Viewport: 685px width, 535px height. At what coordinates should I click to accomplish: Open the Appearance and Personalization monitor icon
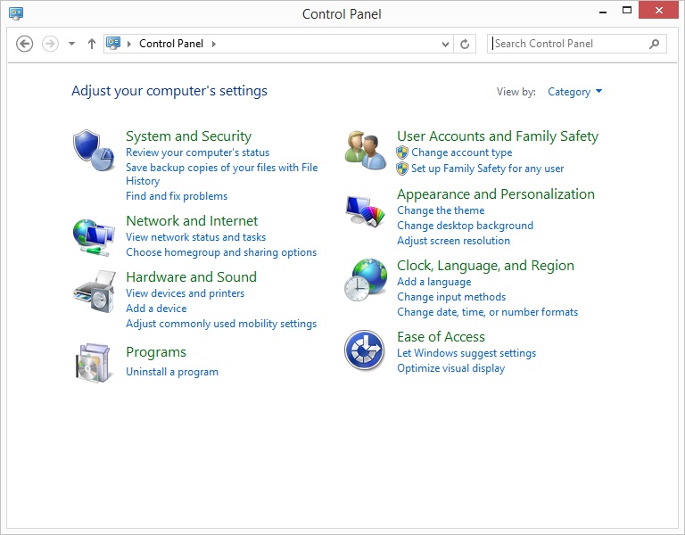(x=365, y=211)
